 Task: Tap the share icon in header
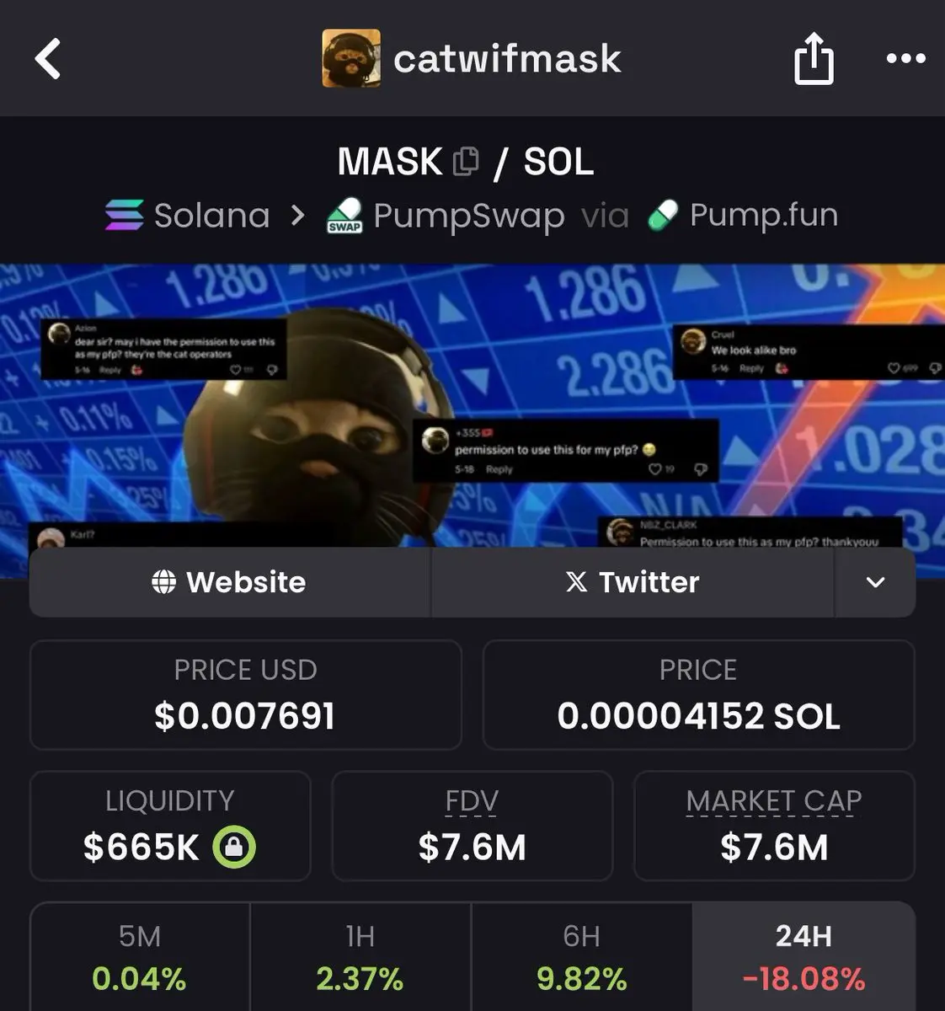click(x=814, y=58)
